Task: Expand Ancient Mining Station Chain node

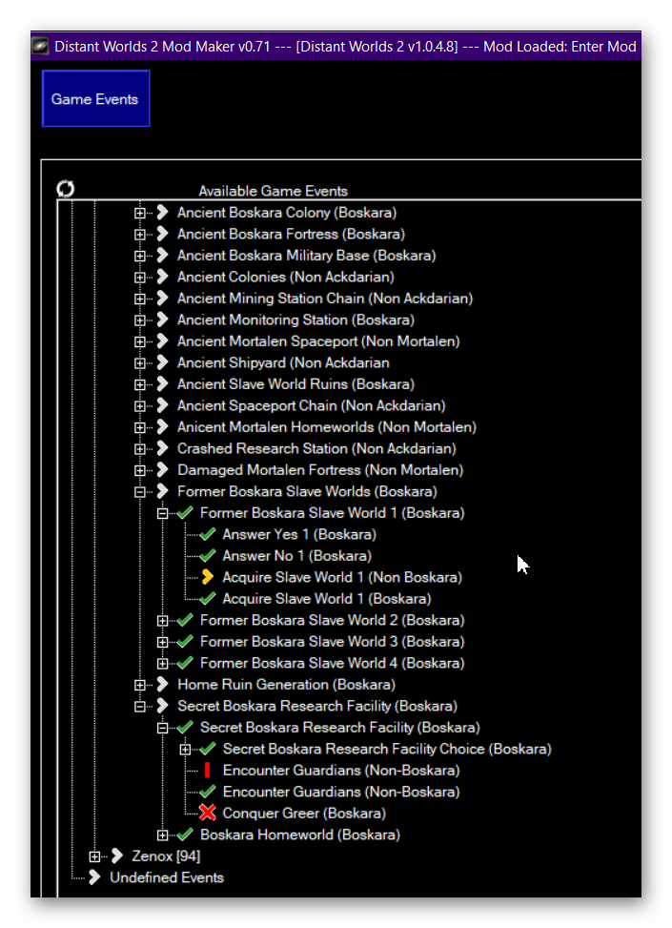Action: click(139, 299)
